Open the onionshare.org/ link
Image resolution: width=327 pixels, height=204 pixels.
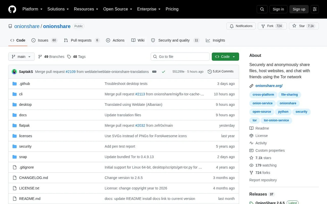pos(269,86)
